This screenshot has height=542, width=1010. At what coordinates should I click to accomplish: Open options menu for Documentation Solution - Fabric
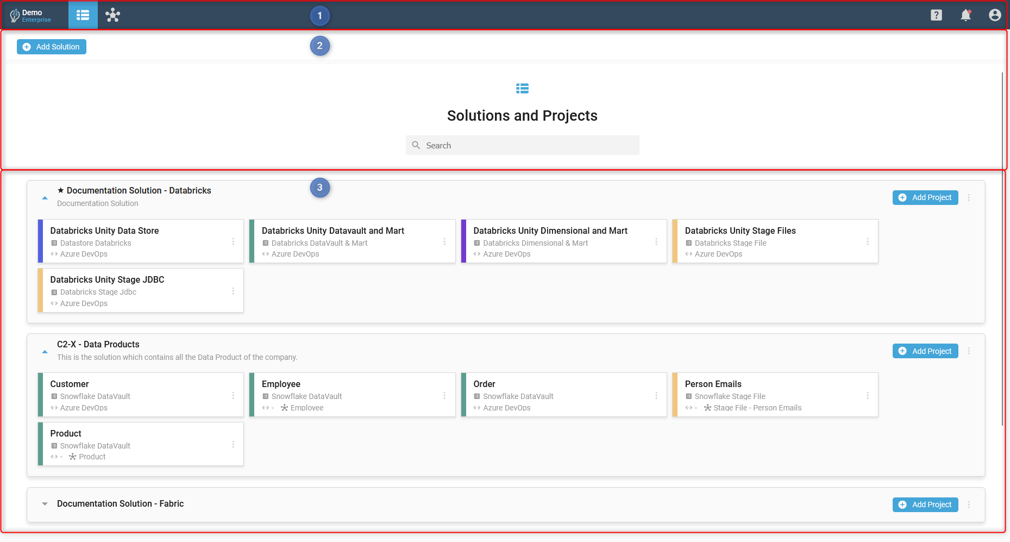[x=969, y=504]
